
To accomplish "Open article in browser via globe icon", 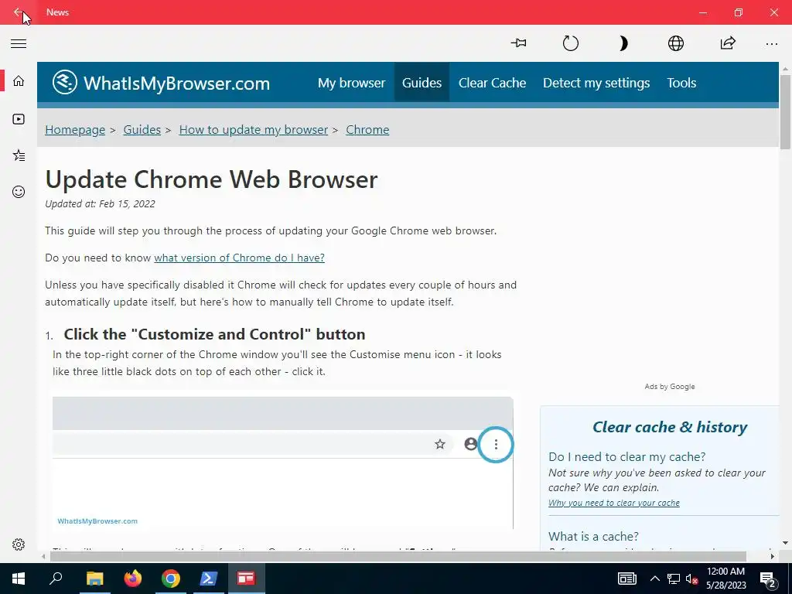I will click(x=676, y=43).
